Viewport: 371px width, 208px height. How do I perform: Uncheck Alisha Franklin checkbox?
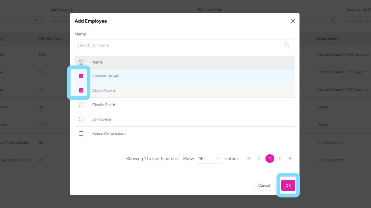[x=81, y=90]
